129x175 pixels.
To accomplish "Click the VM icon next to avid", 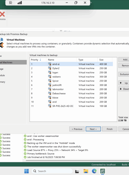I will pos(49,102).
